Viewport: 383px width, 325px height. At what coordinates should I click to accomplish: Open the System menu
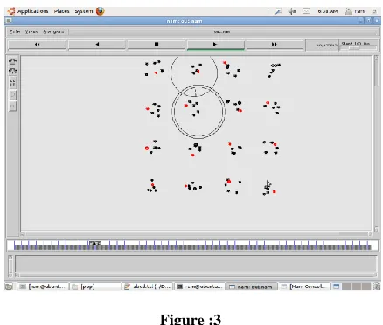coord(84,11)
